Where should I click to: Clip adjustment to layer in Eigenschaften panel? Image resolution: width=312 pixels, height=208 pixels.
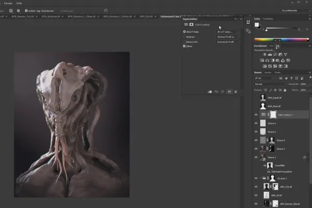tap(210, 92)
